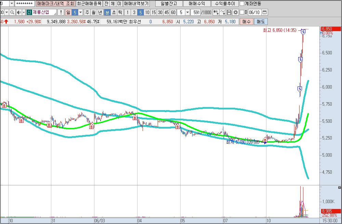Click the 수익률추이 button

point(225,4)
